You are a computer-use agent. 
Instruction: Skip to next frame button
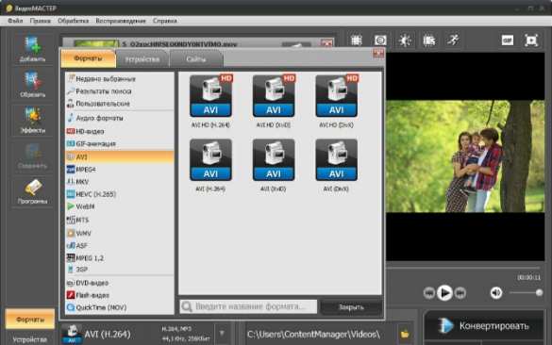pyautogui.click(x=460, y=292)
